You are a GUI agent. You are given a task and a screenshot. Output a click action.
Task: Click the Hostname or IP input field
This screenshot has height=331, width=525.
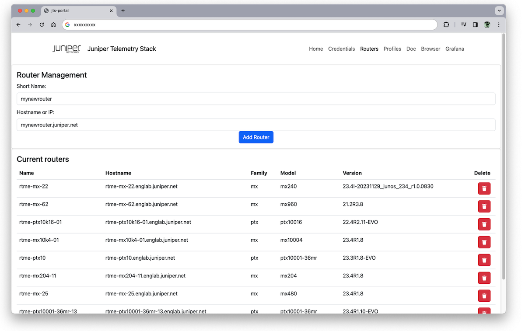[256, 125]
